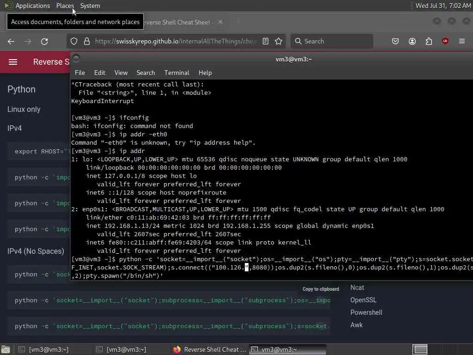The width and height of the screenshot is (473, 355).
Task: Open terminal File menu
Action: (79, 73)
